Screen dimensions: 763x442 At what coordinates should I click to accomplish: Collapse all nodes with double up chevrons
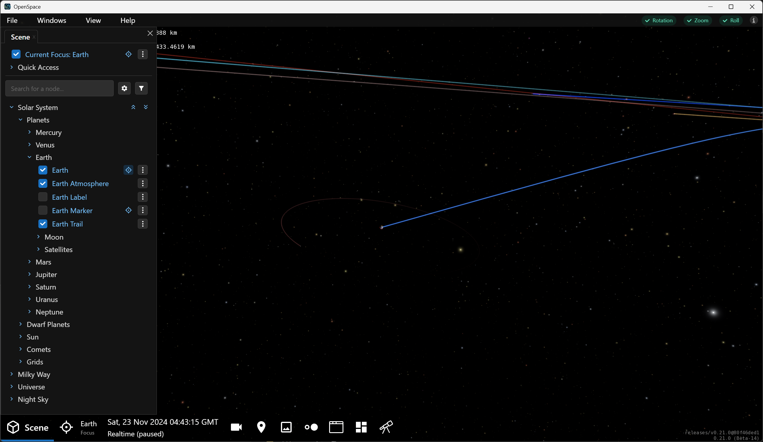pos(133,107)
